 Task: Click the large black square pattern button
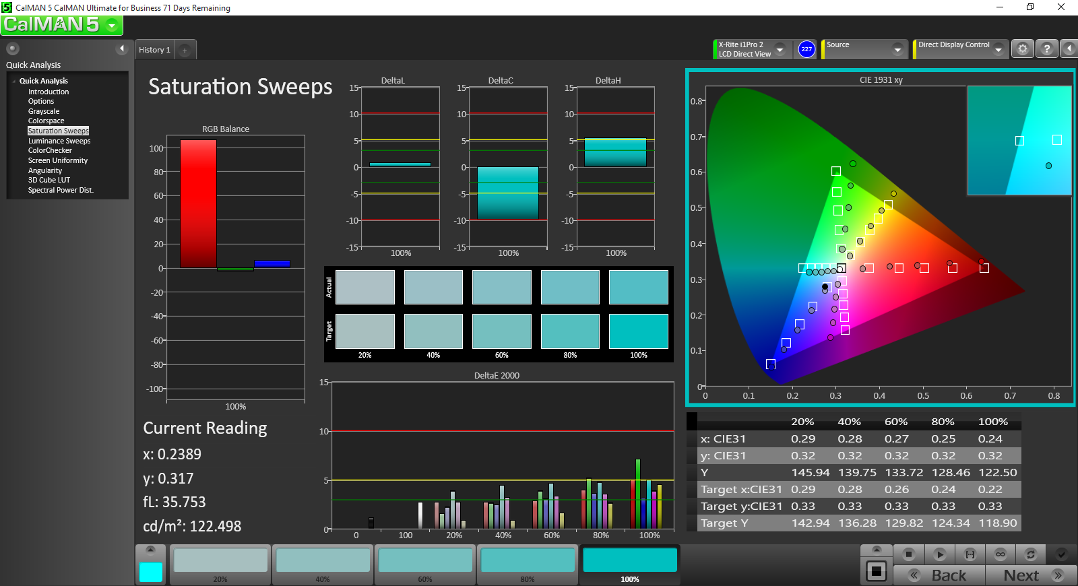tap(877, 572)
